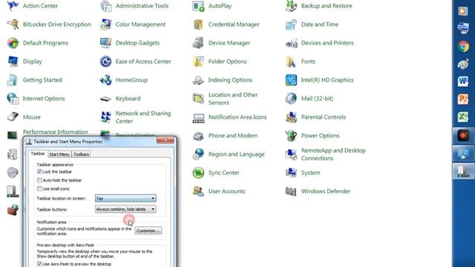Click the Customize... button
Image resolution: width=475 pixels, height=267 pixels.
(148, 231)
